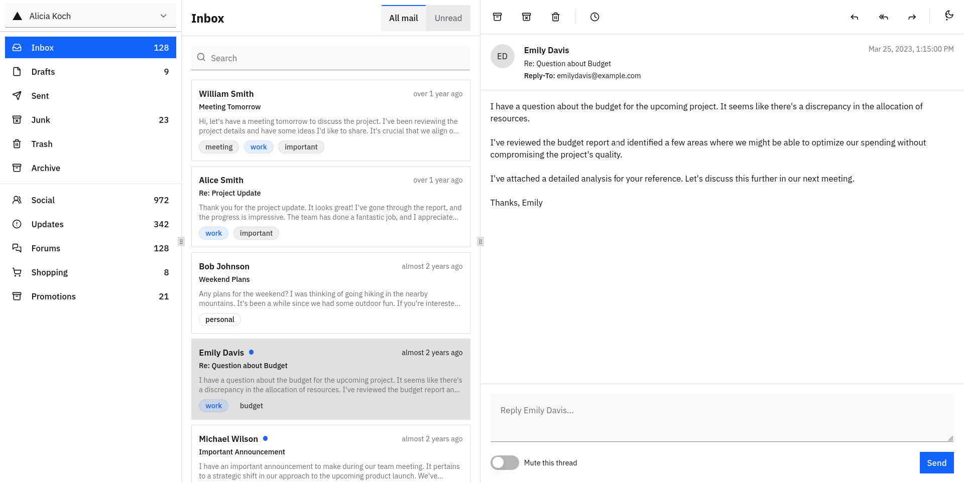
Task: Click the important tag on Alice Smith's email
Action: point(256,233)
